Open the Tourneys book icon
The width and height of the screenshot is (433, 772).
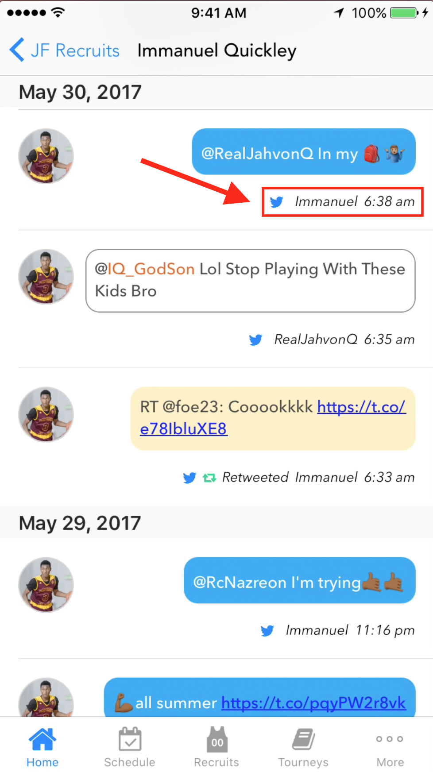click(x=303, y=739)
